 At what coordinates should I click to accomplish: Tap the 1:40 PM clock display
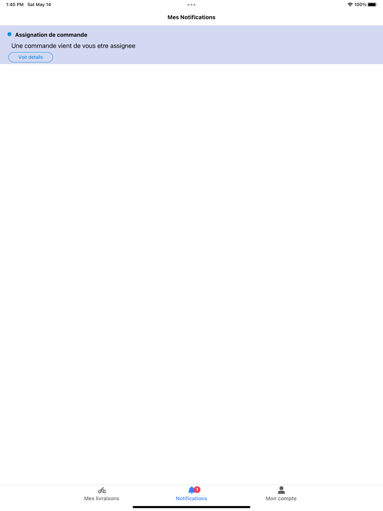[x=15, y=5]
